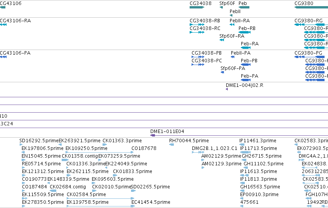Select the AM02129.5prime label
Viewport: 328px width, 208px height.
pyautogui.click(x=221, y=156)
